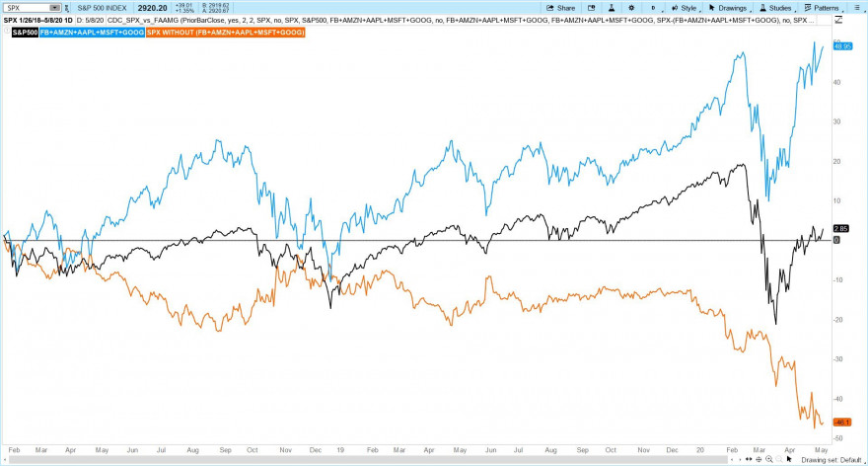Click the orange SPX WITHOUT legend label

coord(226,33)
